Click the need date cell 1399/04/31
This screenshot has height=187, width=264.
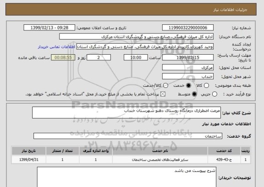tap(28, 159)
